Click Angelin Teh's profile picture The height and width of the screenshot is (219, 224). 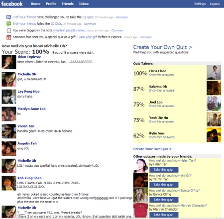pyautogui.click(x=9, y=148)
